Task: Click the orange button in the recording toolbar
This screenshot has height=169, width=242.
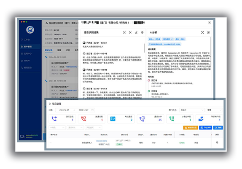Action: click(x=191, y=128)
